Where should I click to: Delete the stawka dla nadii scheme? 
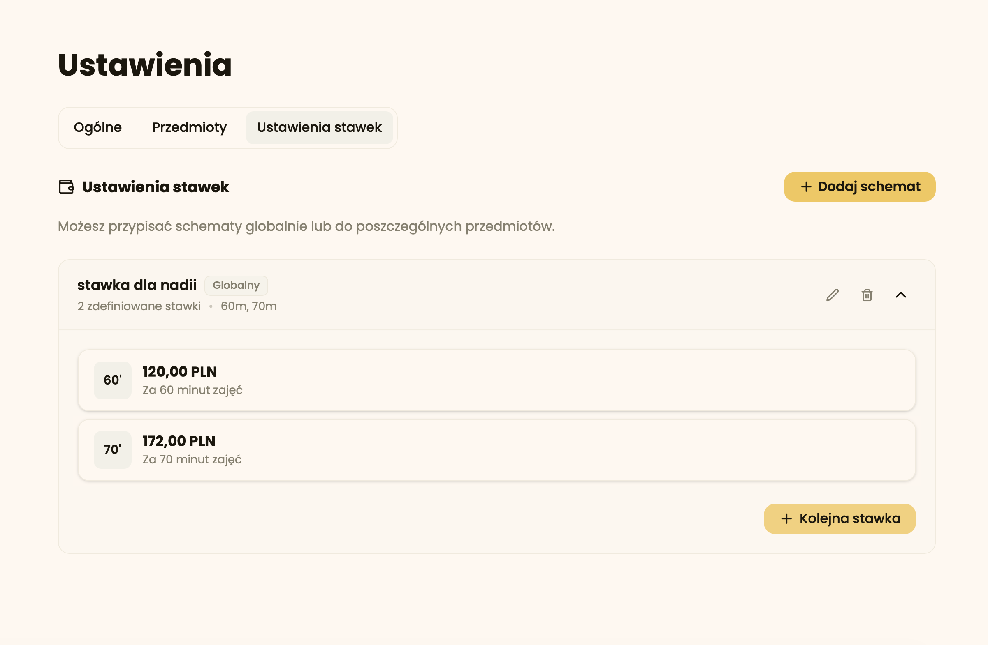coord(867,295)
